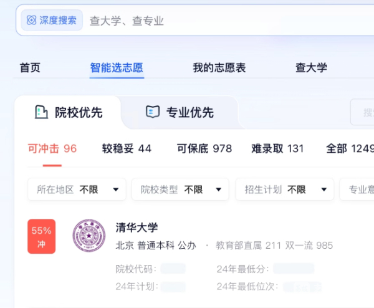Open the 专业意 filter dropdown
The width and height of the screenshot is (374, 308).
click(x=357, y=190)
